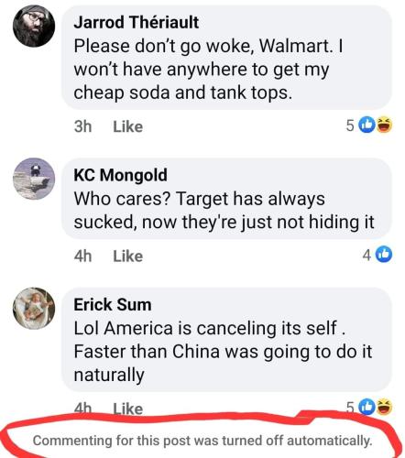The width and height of the screenshot is (405, 458).
Task: Open the 4h timestamp on Erick Sum's comment
Action: pos(82,409)
